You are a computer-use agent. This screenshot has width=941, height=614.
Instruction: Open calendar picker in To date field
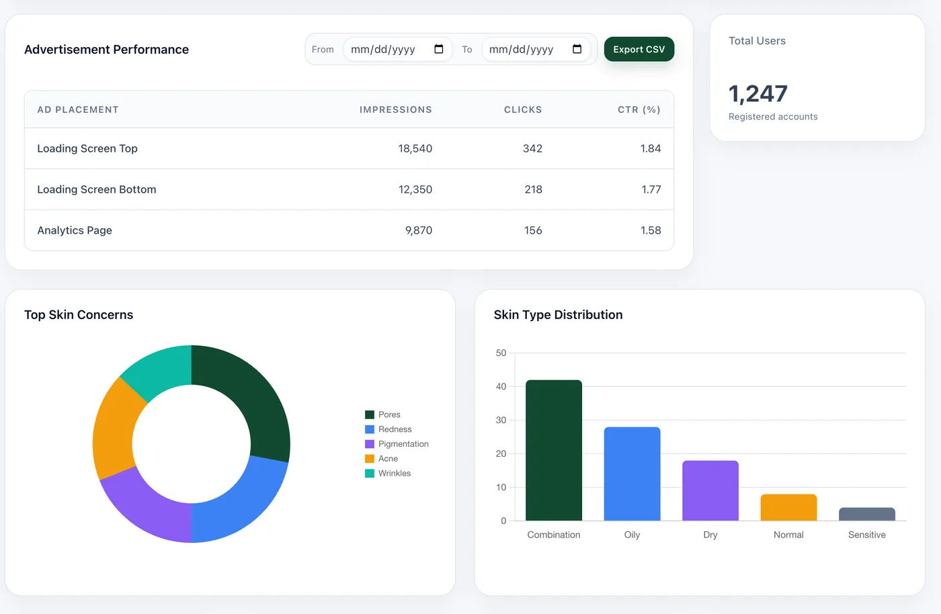click(577, 49)
